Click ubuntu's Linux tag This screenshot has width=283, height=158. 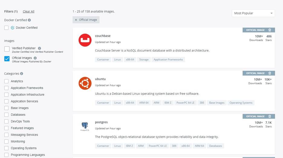pyautogui.click(x=118, y=103)
